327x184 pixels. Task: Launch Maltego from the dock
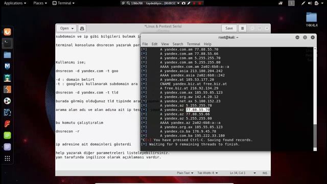(x=7, y=101)
